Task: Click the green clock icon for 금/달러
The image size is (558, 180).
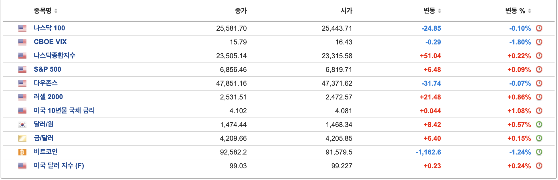Action: pos(539,138)
